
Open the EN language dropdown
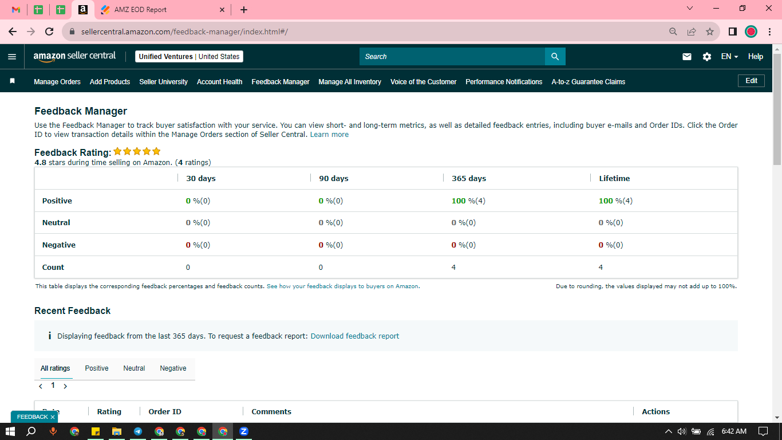click(729, 57)
